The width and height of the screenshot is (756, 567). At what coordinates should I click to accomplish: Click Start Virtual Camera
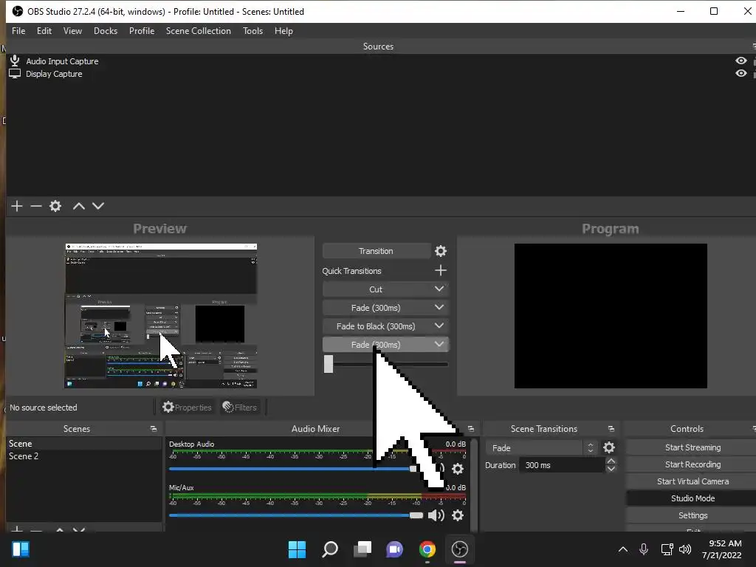tap(693, 481)
